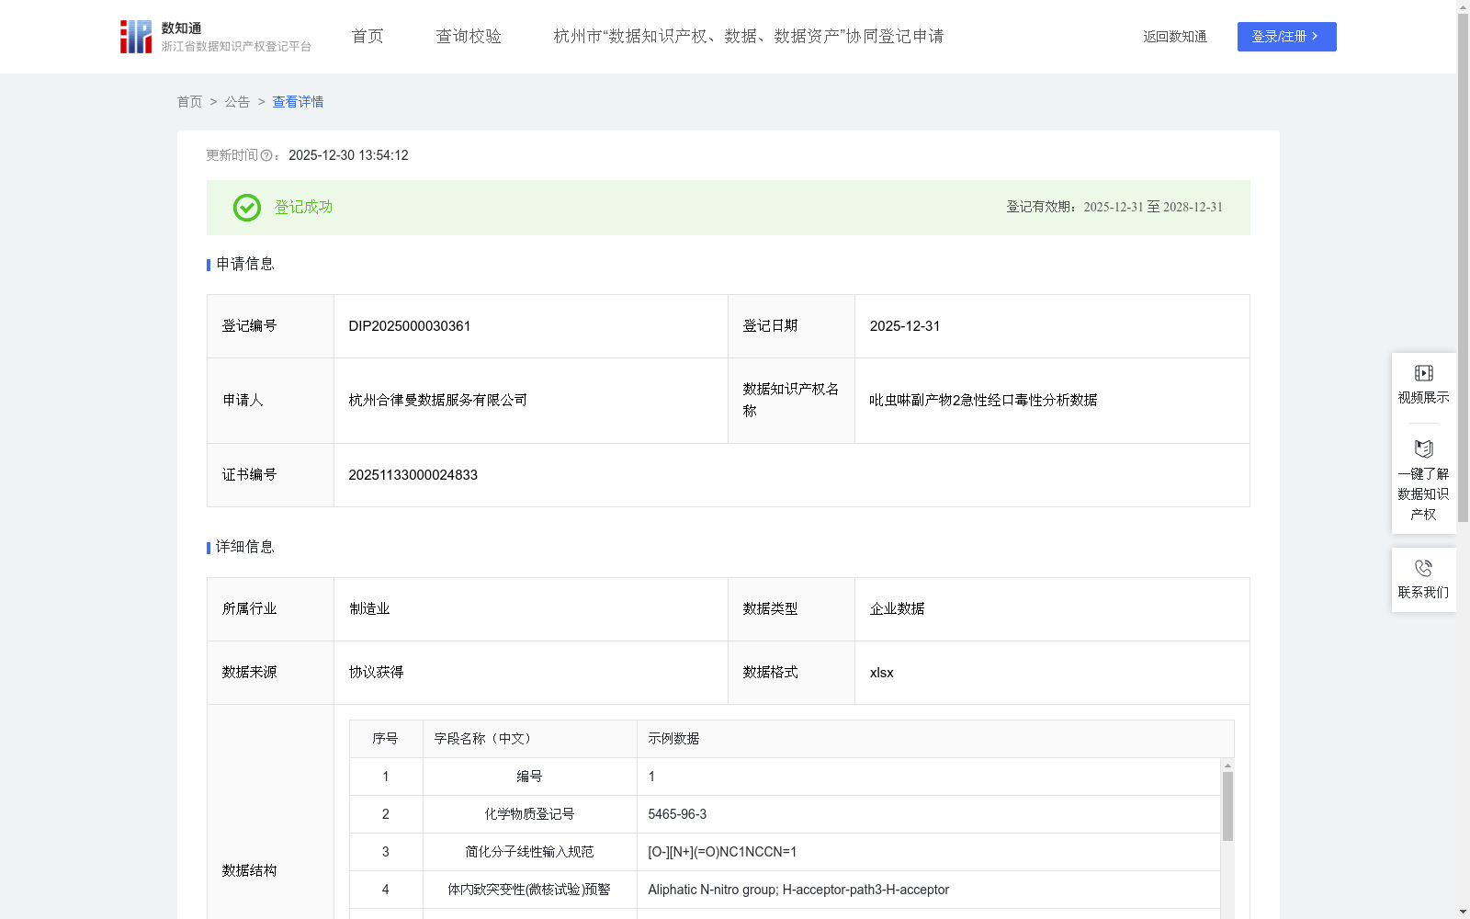This screenshot has width=1470, height=919.
Task: Click the 查看详情 breadcrumb item
Action: tap(298, 102)
